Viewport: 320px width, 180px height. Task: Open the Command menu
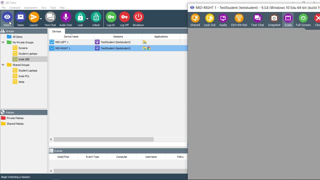click(15, 8)
